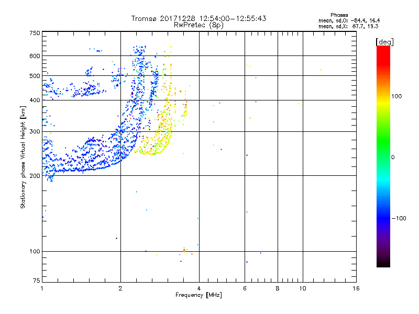The width and height of the screenshot is (419, 314).
Task: Click the "[deg]" colorbar unit label
Action: click(384, 42)
